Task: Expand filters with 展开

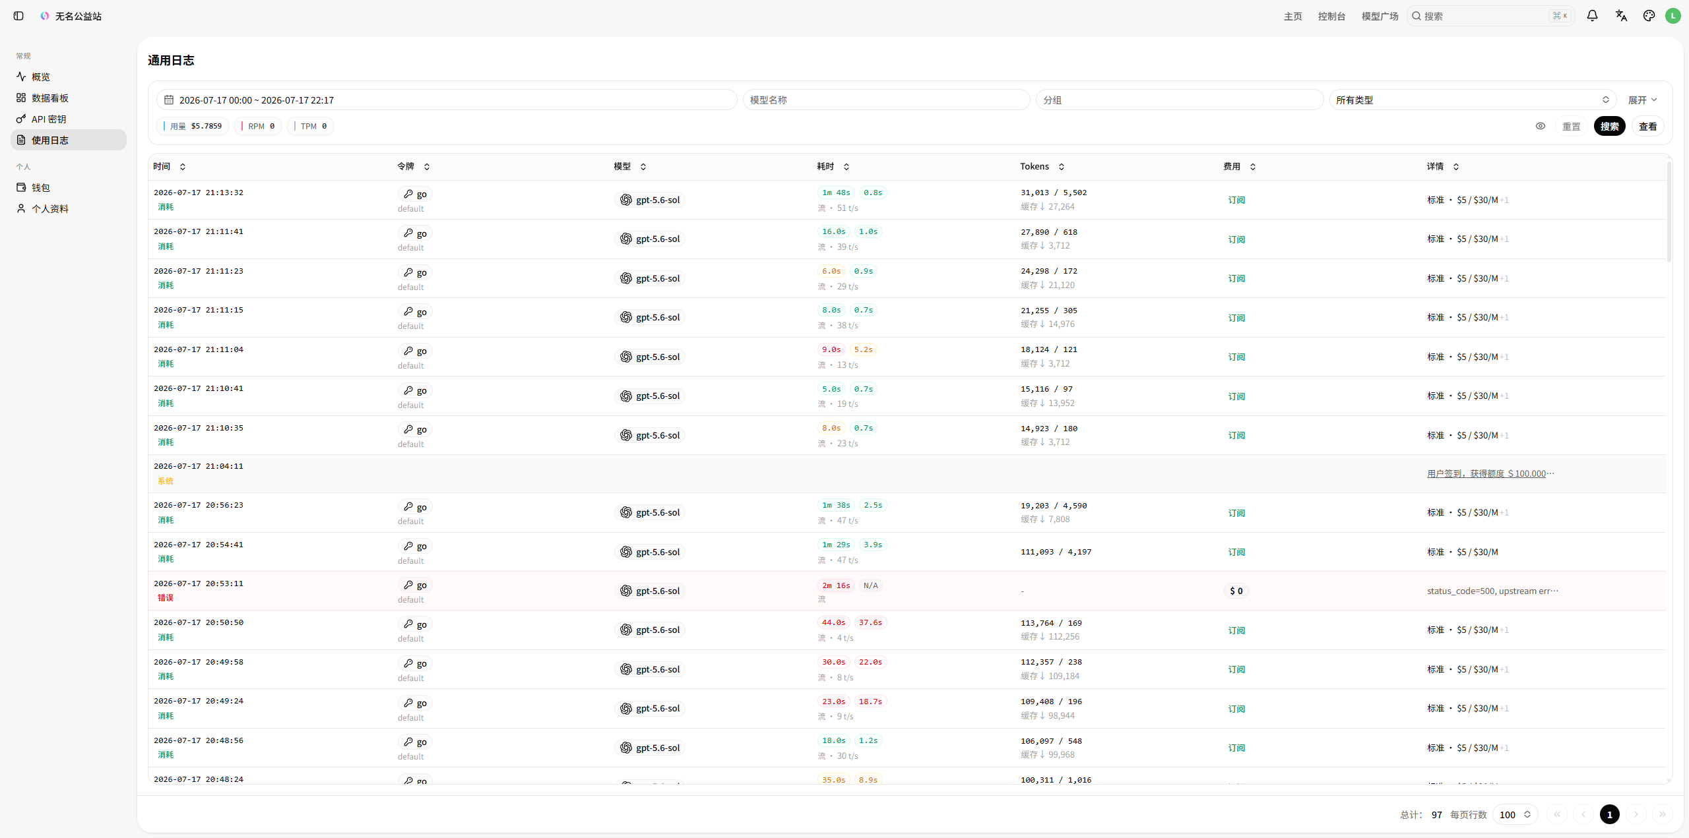Action: click(x=1642, y=100)
